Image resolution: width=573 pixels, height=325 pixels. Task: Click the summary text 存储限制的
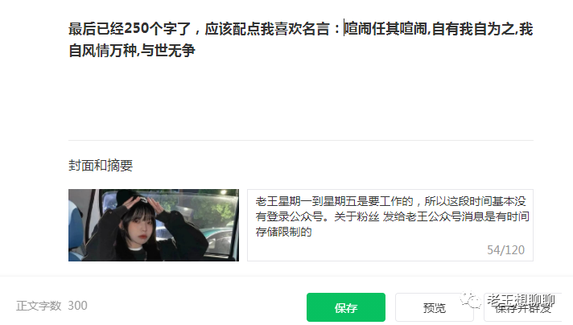[283, 232]
